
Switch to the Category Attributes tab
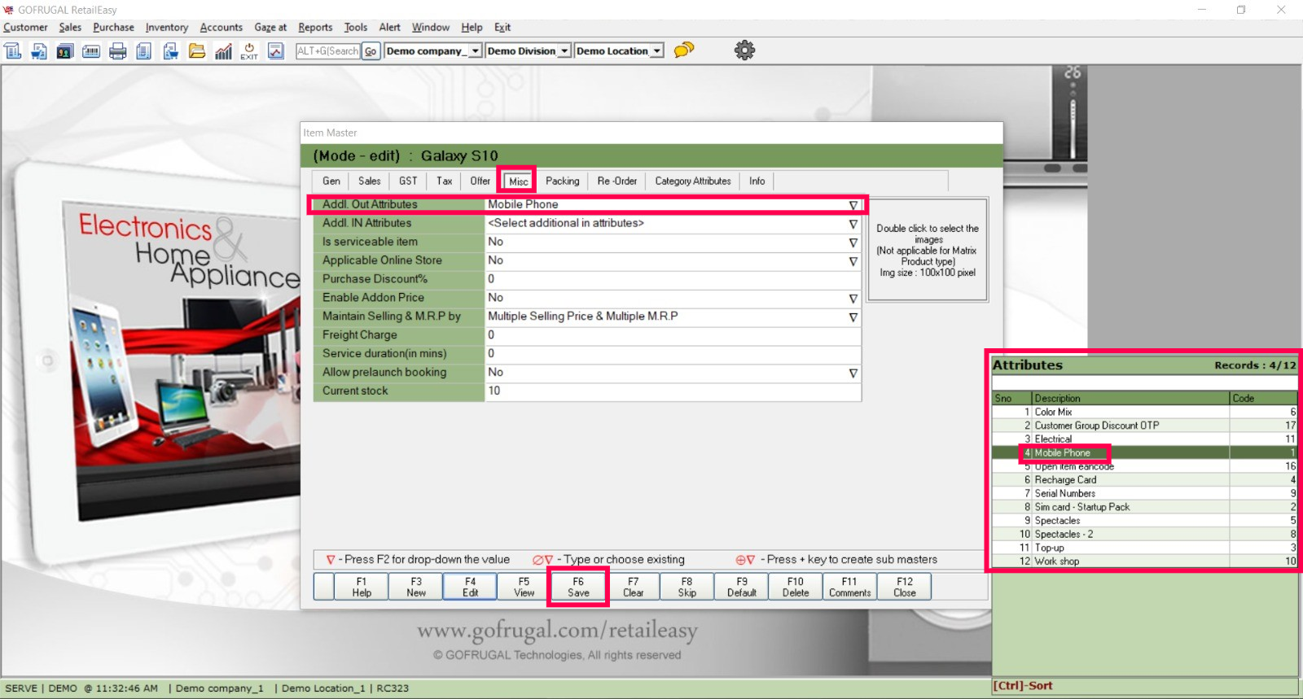[693, 181]
